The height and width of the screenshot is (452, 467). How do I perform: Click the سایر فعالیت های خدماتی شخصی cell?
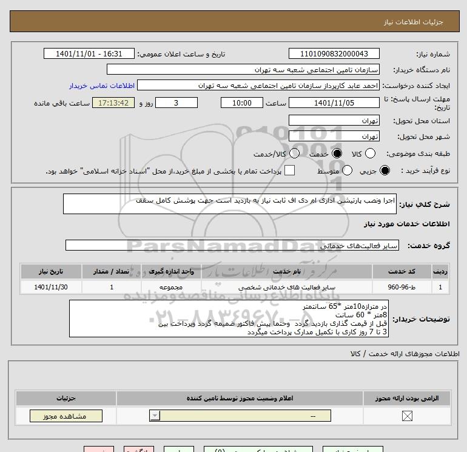coord(287,287)
